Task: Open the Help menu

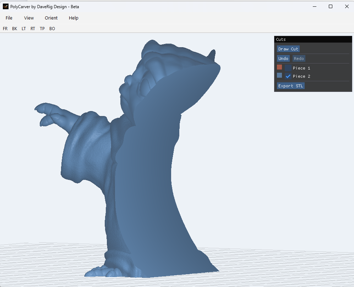Action: tap(73, 18)
